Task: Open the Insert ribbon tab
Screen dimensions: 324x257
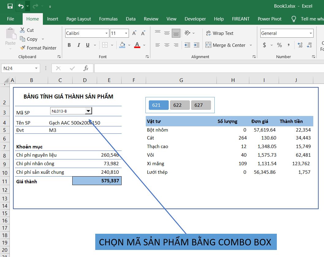Action: (52, 19)
